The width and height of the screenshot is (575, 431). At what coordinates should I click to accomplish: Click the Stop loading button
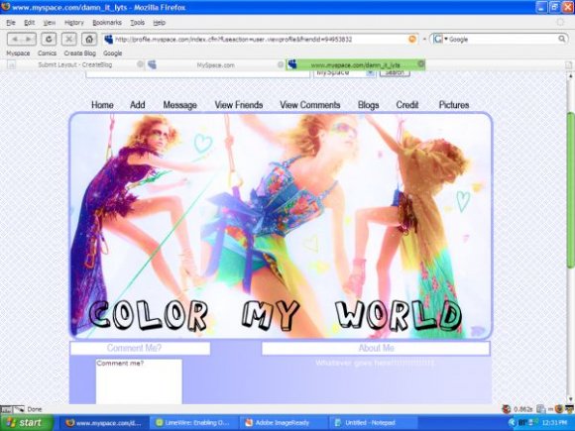(68, 39)
